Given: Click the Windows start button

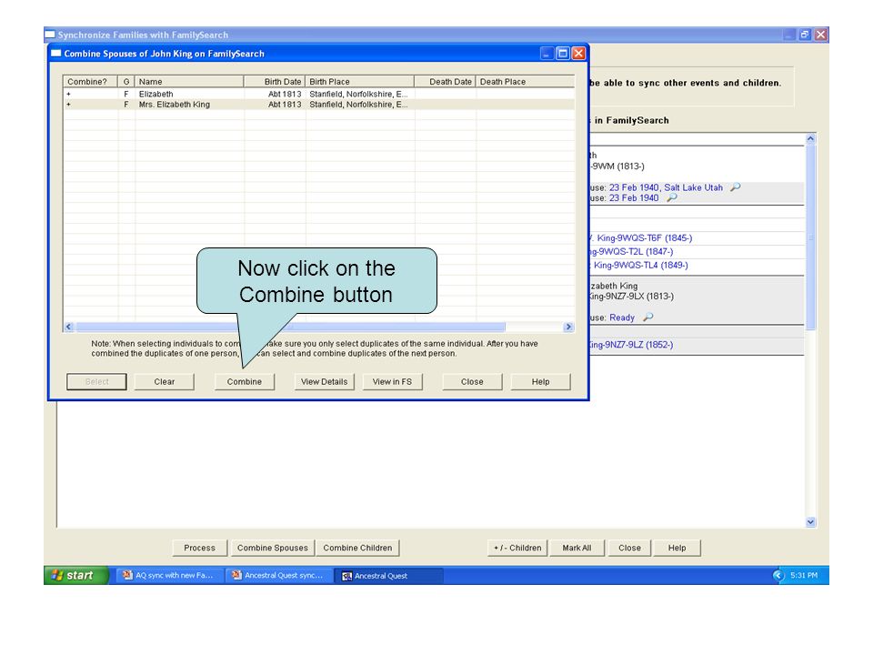Looking at the screenshot, I should (x=76, y=575).
